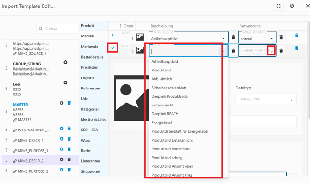Click drag handle beside MIME_DESCR_2

[x=6, y=160]
